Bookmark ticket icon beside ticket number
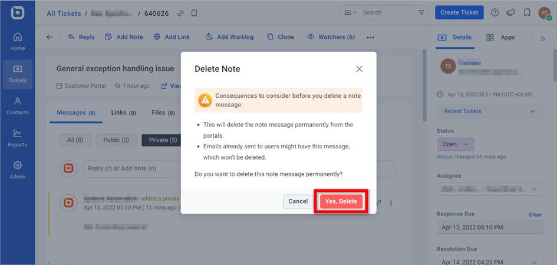557x265 pixels. click(x=194, y=14)
